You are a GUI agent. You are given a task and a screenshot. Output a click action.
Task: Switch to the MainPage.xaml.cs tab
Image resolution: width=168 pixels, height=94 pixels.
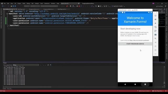pyautogui.click(x=62, y=9)
